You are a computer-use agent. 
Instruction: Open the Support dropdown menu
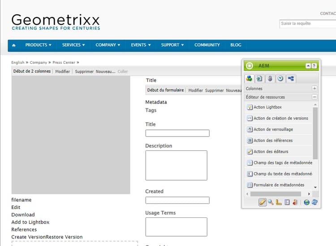tap(172, 45)
